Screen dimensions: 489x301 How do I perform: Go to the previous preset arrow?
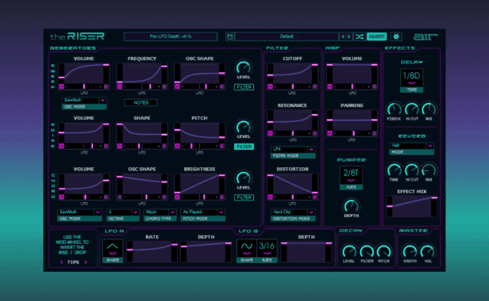(x=343, y=36)
